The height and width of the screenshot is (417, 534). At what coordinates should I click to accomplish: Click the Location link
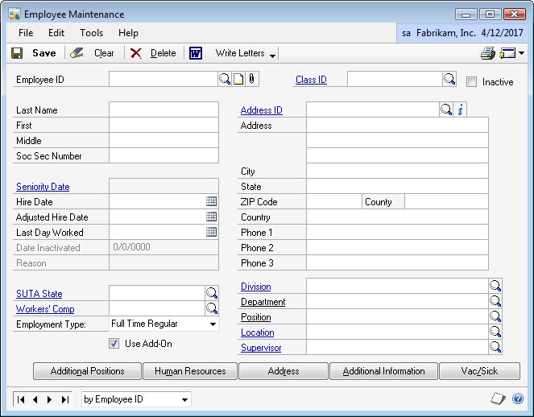pyautogui.click(x=257, y=332)
